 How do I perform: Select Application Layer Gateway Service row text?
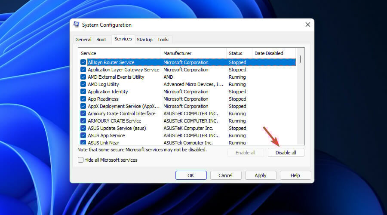(124, 70)
